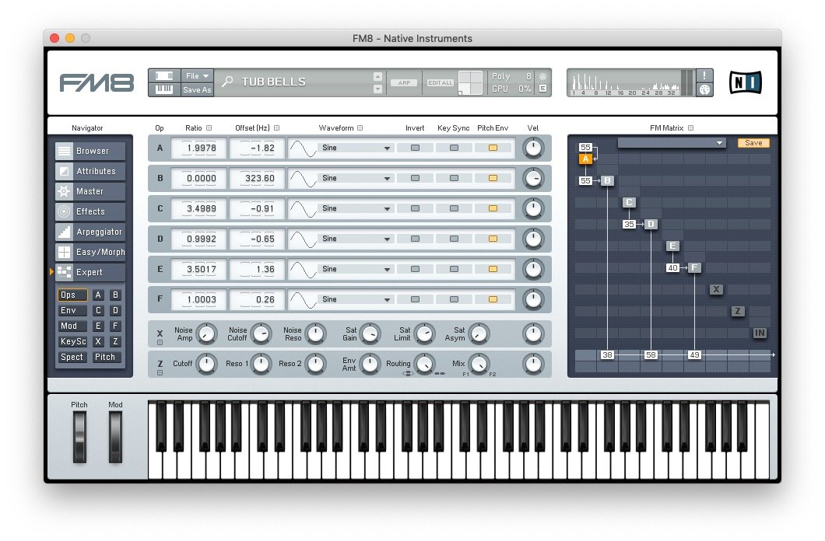Screen dimensions: 825x541
Task: Show the keyboard view icon in header
Action: [x=164, y=89]
